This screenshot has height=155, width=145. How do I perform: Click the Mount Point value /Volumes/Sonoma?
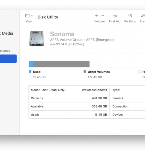point(95,90)
